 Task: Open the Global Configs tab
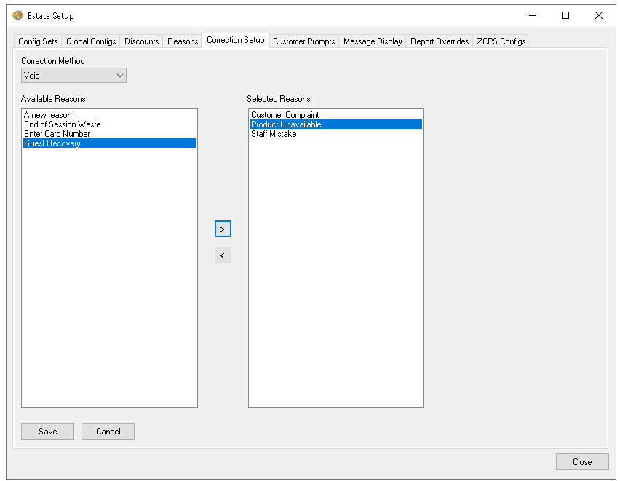pyautogui.click(x=91, y=41)
